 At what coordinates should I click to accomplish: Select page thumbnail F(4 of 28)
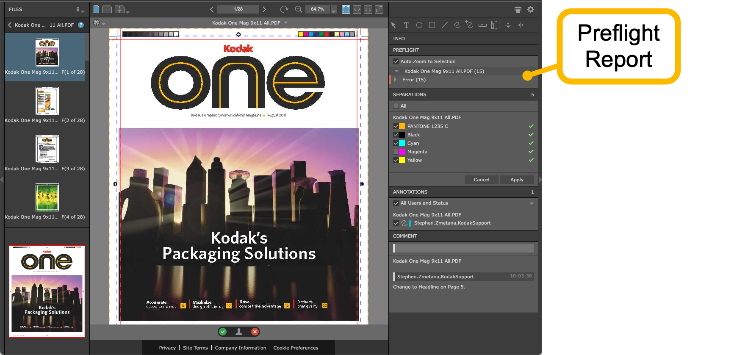click(x=47, y=197)
